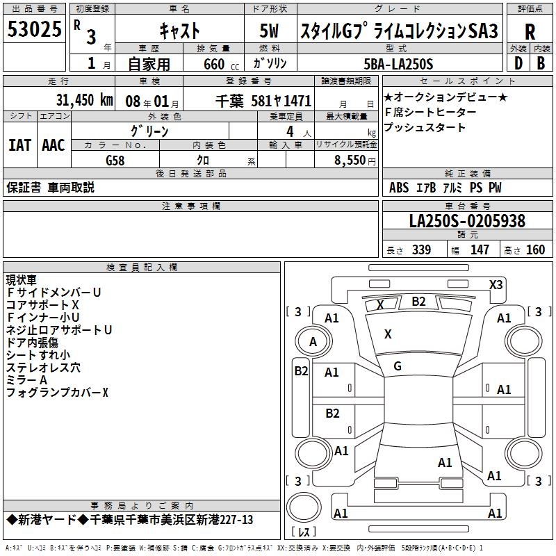The height and width of the screenshot is (556, 556).
Task: Click the exterior grade D
Action: pyautogui.click(x=518, y=63)
